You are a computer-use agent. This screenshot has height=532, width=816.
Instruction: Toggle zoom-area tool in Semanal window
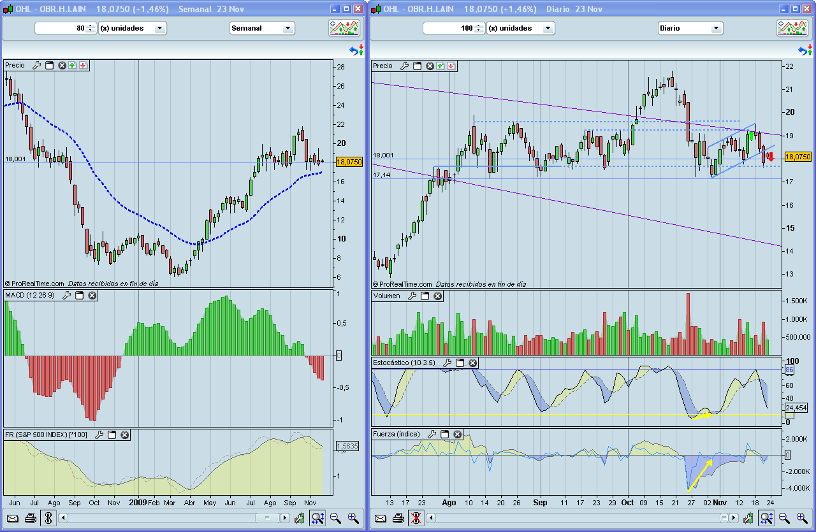click(x=317, y=519)
